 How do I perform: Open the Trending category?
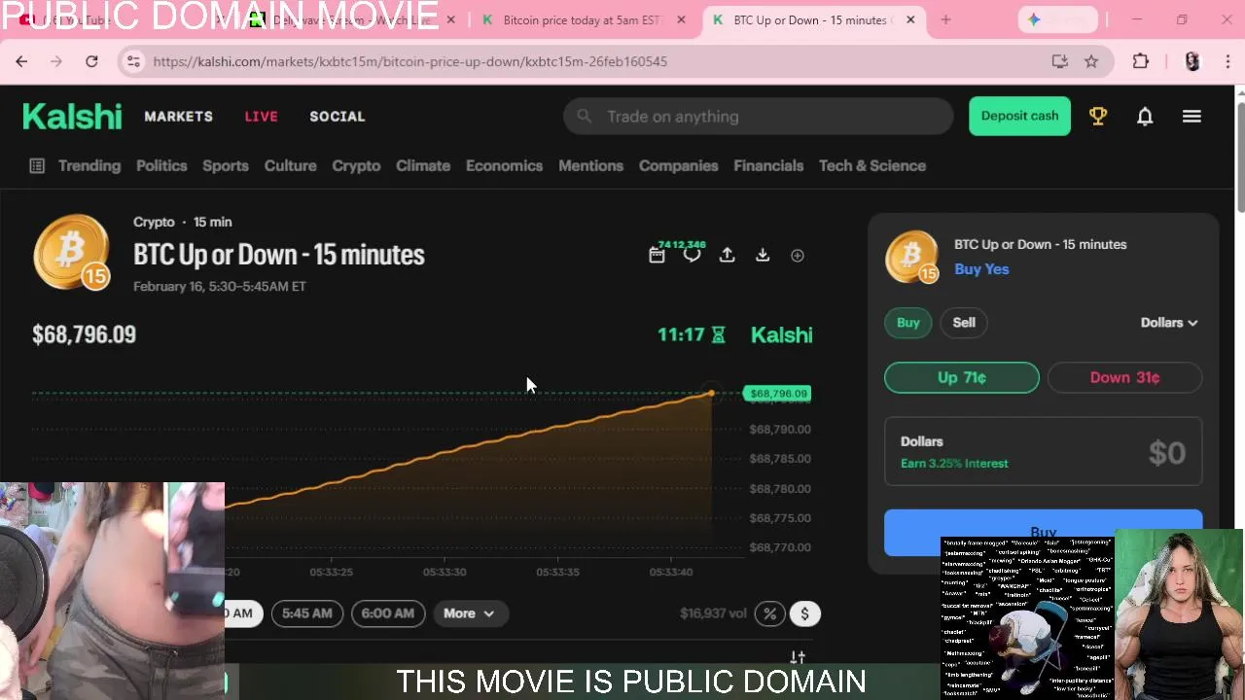click(89, 166)
